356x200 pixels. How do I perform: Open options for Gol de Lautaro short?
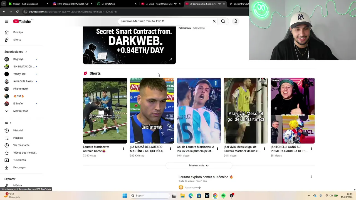217,149
